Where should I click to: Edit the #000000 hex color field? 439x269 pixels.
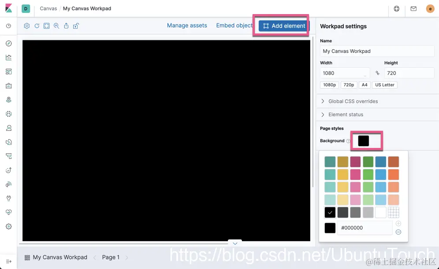[x=365, y=228]
